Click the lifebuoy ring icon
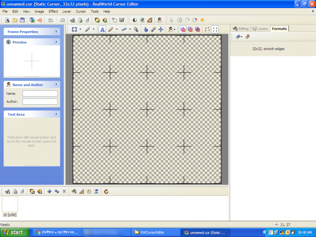316x237 pixels. click(x=195, y=20)
